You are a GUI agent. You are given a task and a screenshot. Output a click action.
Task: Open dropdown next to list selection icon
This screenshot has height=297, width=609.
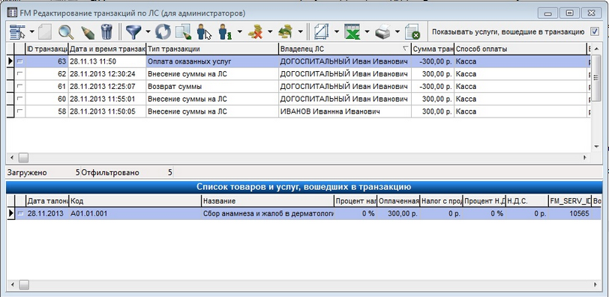click(x=31, y=31)
